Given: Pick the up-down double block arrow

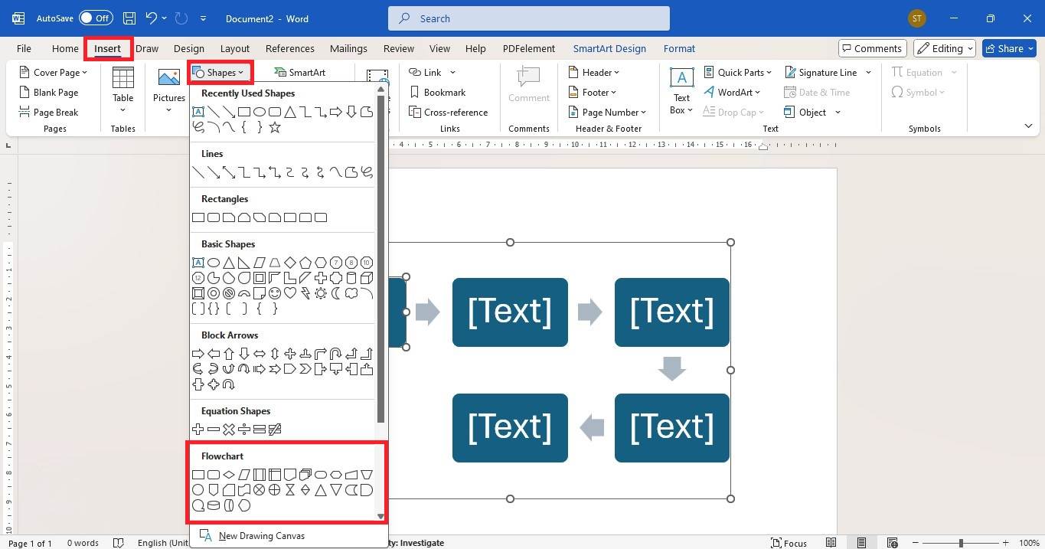Looking at the screenshot, I should tap(275, 354).
